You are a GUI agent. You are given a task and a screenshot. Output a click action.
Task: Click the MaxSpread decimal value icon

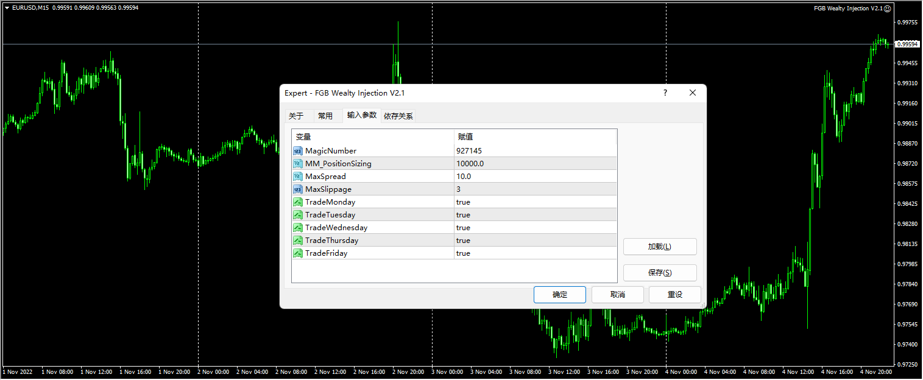click(x=298, y=176)
